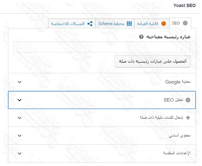Viewport: 202px width, 166px height.
Task: Expand the معاينة Google section chevron
Action: pyautogui.click(x=20, y=82)
